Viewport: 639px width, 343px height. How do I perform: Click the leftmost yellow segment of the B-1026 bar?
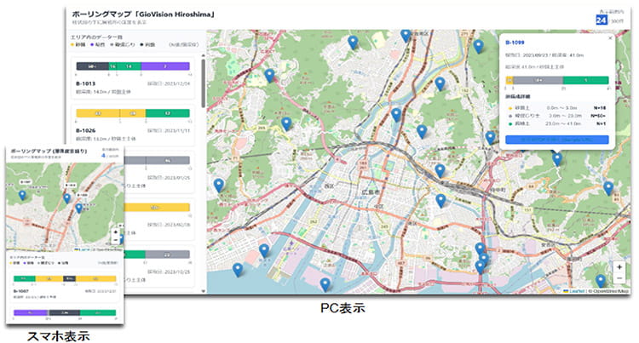[98, 113]
